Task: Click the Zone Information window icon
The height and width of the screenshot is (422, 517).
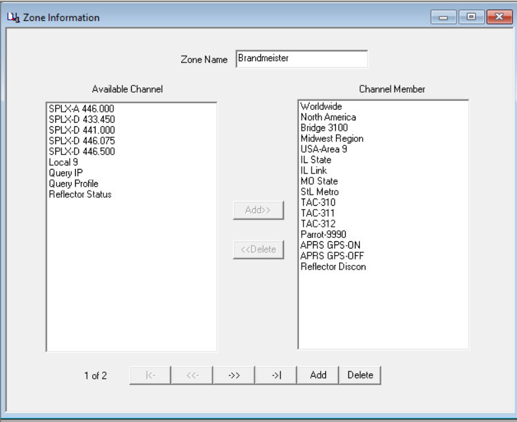Action: tap(13, 17)
